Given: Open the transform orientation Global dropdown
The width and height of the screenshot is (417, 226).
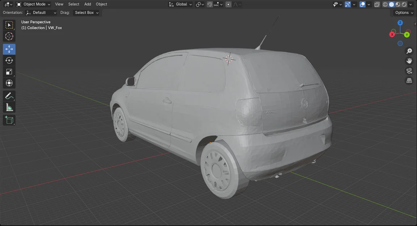Looking at the screenshot, I should coord(180,4).
